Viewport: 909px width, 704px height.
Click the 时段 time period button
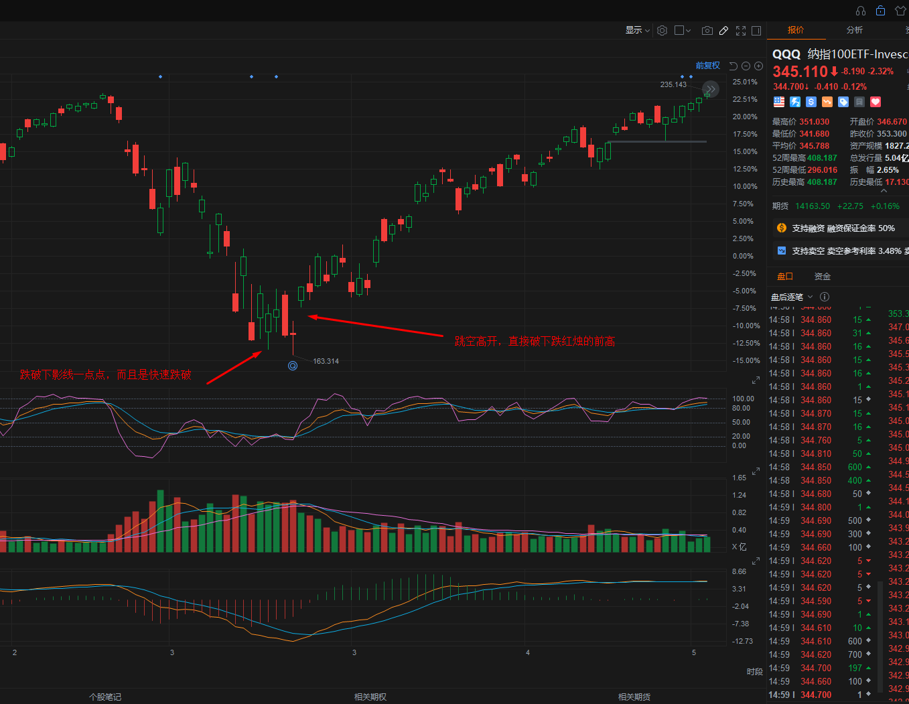(x=755, y=671)
